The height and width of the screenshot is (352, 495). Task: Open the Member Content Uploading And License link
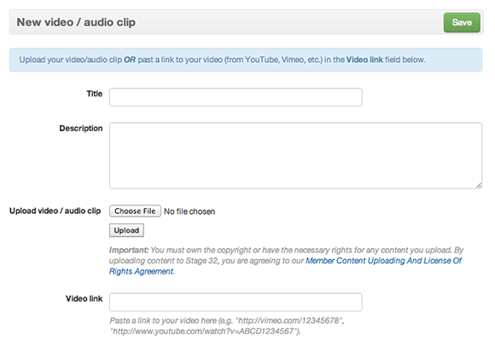383,261
